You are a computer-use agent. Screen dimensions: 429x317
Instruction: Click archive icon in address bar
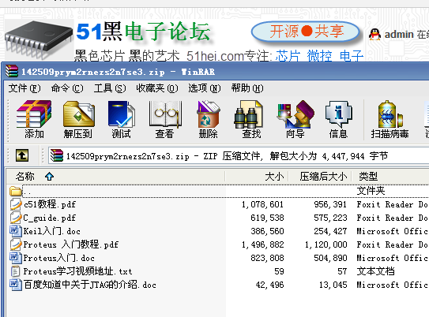pyautogui.click(x=57, y=155)
